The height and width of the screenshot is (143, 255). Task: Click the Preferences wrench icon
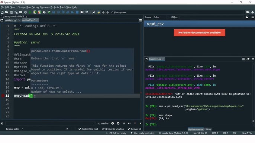(94, 12)
